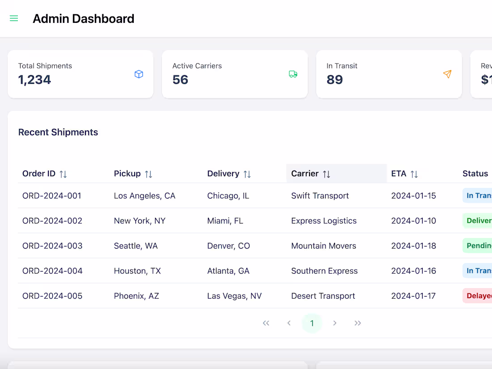The height and width of the screenshot is (369, 492).
Task: Click the Delayed status badge
Action: (478, 296)
